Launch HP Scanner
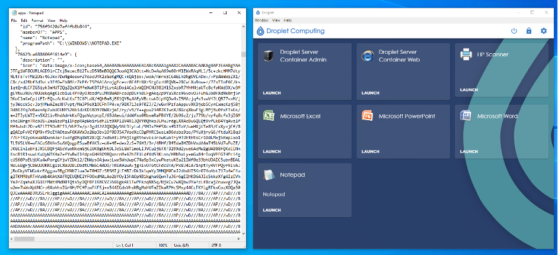558x255 pixels. (468, 90)
